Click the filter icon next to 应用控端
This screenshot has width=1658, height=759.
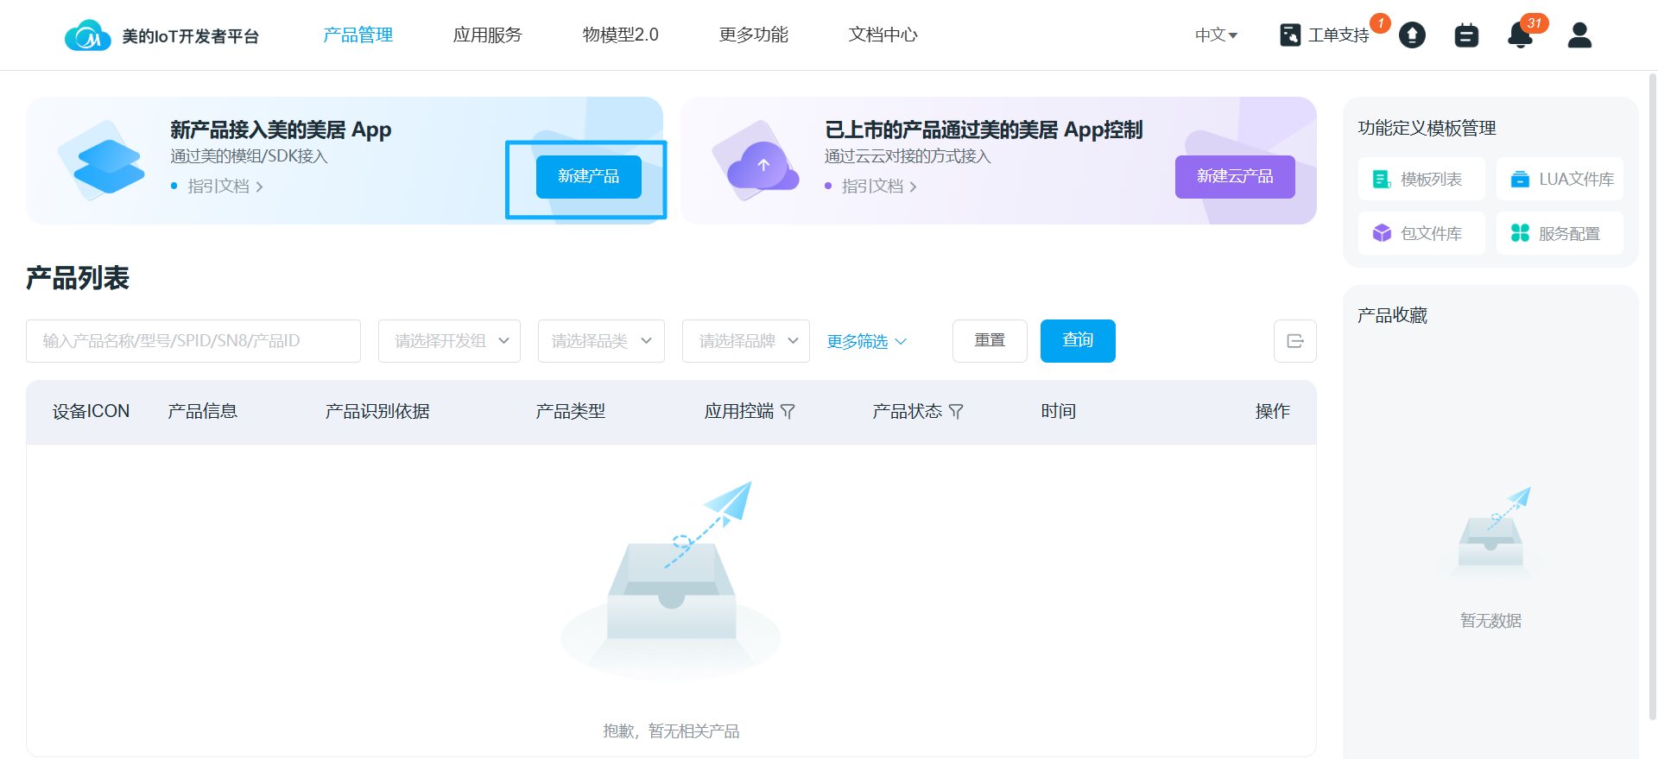coord(788,412)
